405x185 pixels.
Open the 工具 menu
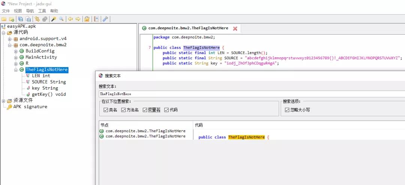tap(42, 11)
